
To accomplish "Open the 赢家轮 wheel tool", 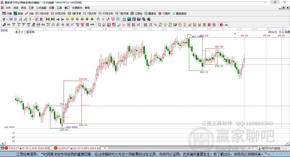I will click(x=150, y=14).
